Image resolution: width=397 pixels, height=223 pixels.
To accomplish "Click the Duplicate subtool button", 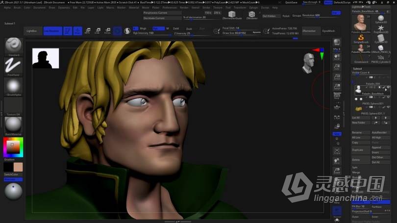I will [x=361, y=150].
